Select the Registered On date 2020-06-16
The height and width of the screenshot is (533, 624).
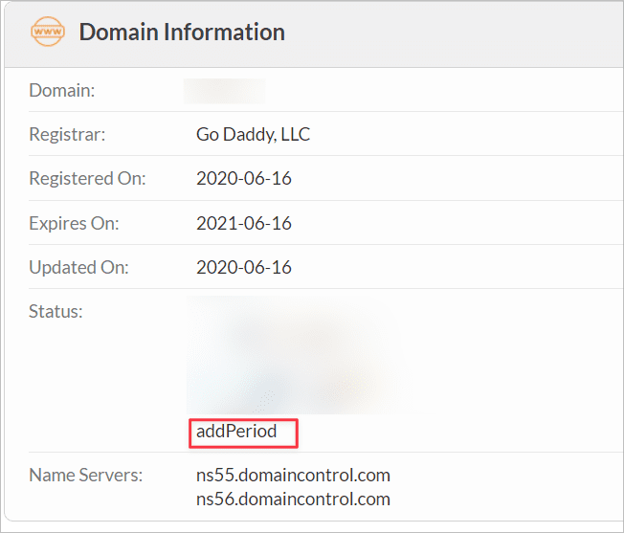pyautogui.click(x=243, y=179)
